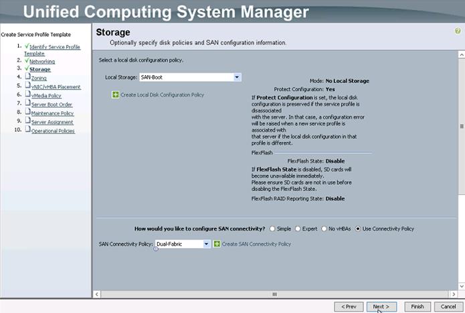Open the Maintenance Policy step
This screenshot has width=465, height=313.
coord(52,113)
